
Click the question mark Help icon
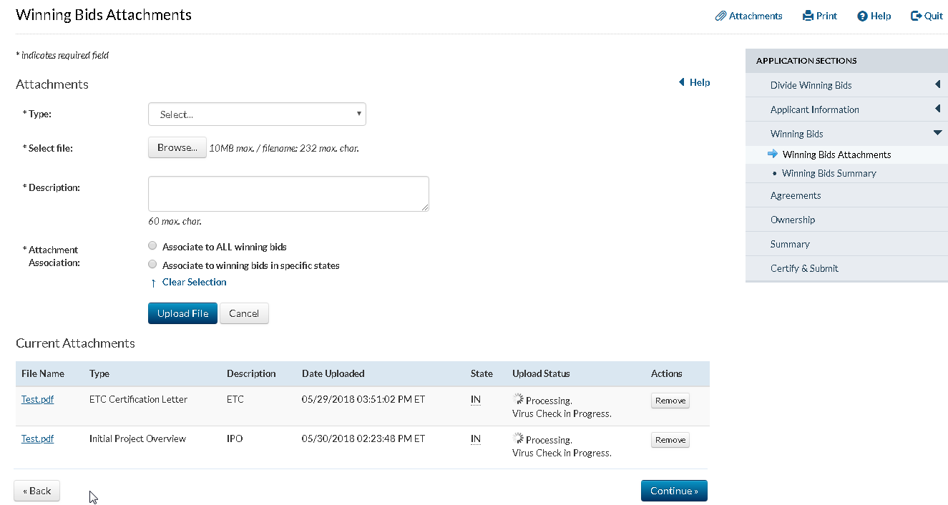tap(862, 16)
